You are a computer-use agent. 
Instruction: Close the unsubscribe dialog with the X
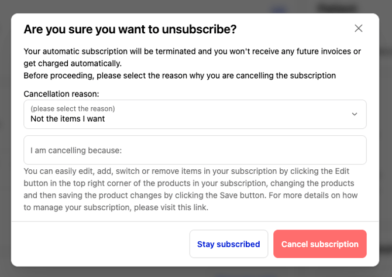point(359,28)
